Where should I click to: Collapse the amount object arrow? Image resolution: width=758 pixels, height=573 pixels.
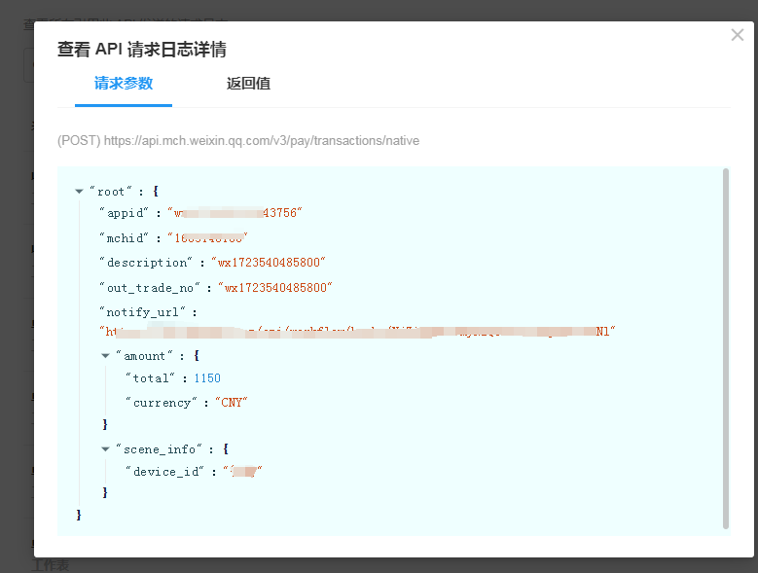tap(105, 356)
